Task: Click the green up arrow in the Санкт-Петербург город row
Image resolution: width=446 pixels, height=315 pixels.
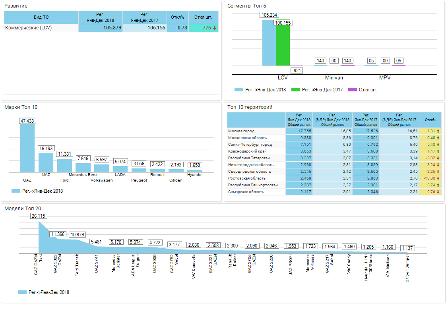Action: pos(438,145)
